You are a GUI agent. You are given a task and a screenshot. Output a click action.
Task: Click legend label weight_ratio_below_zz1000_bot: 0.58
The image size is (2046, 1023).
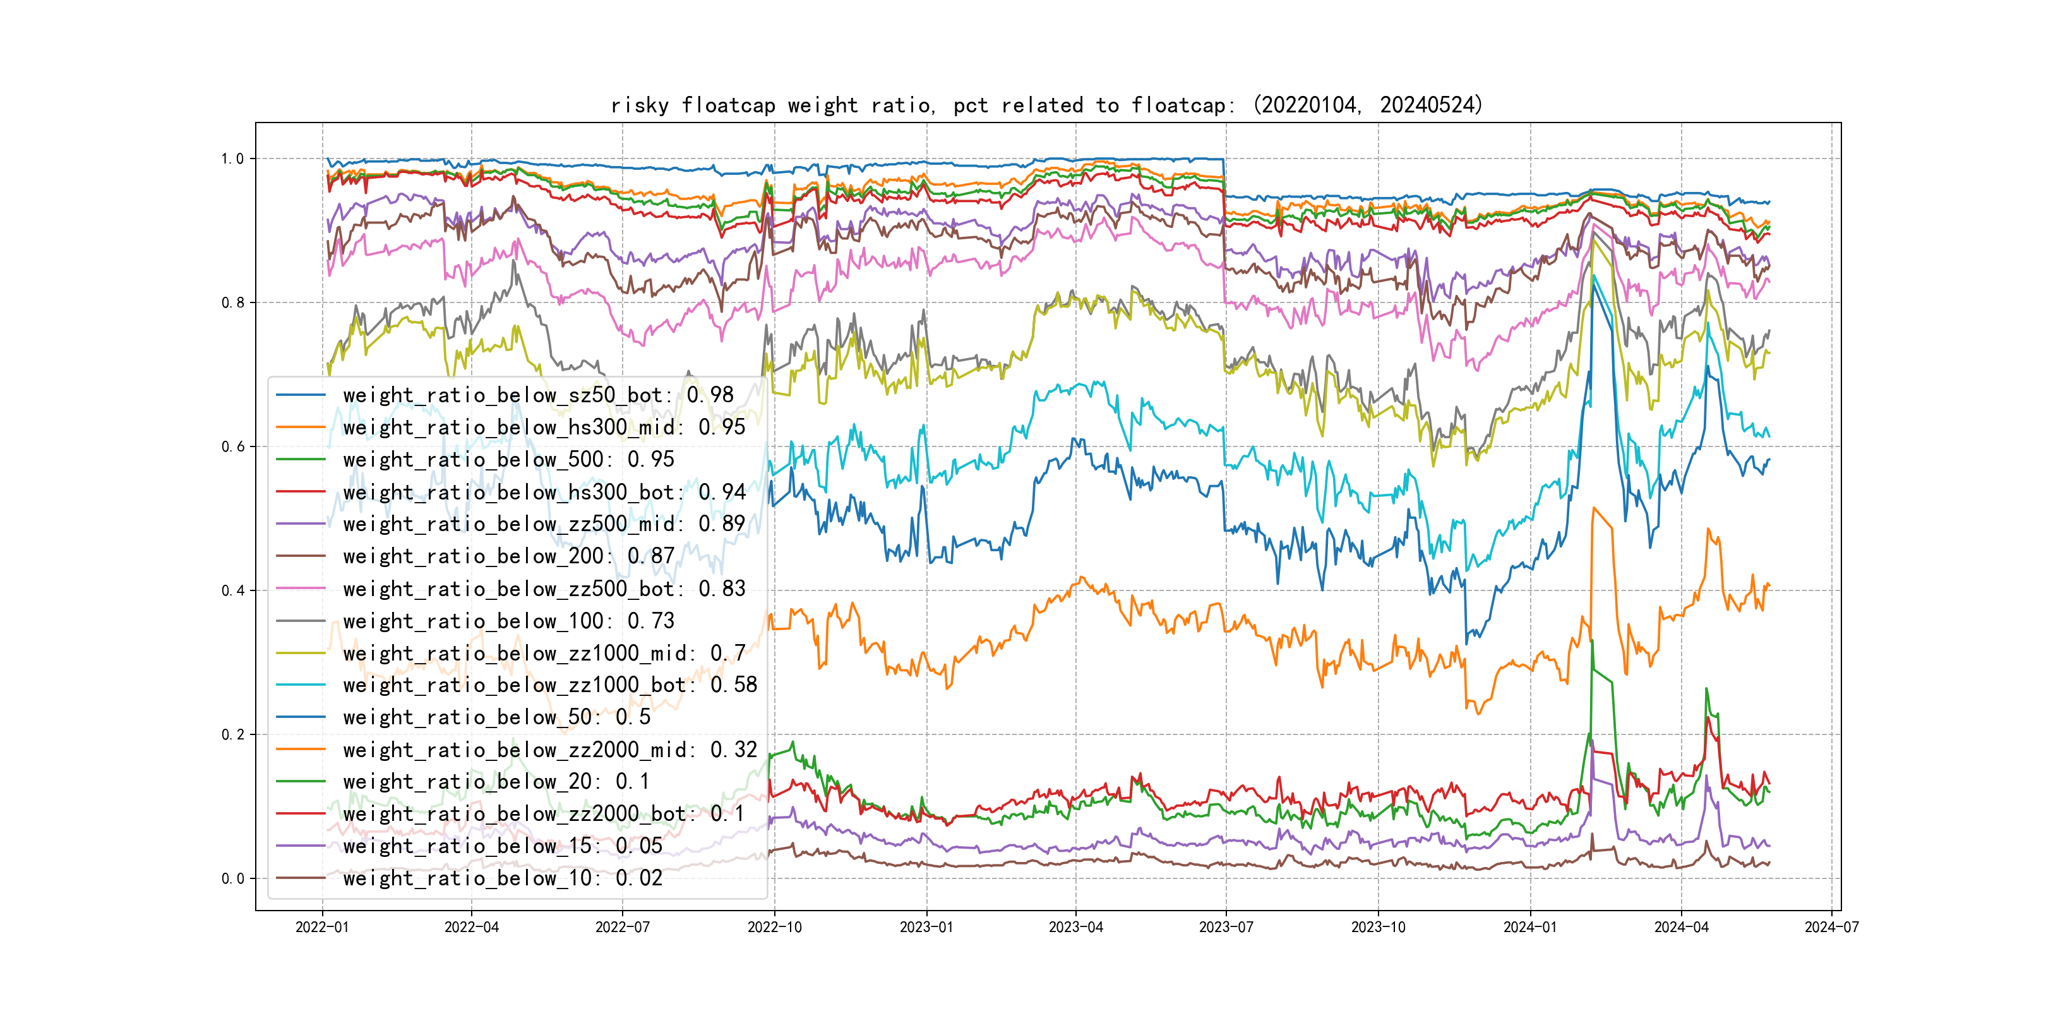tap(549, 685)
